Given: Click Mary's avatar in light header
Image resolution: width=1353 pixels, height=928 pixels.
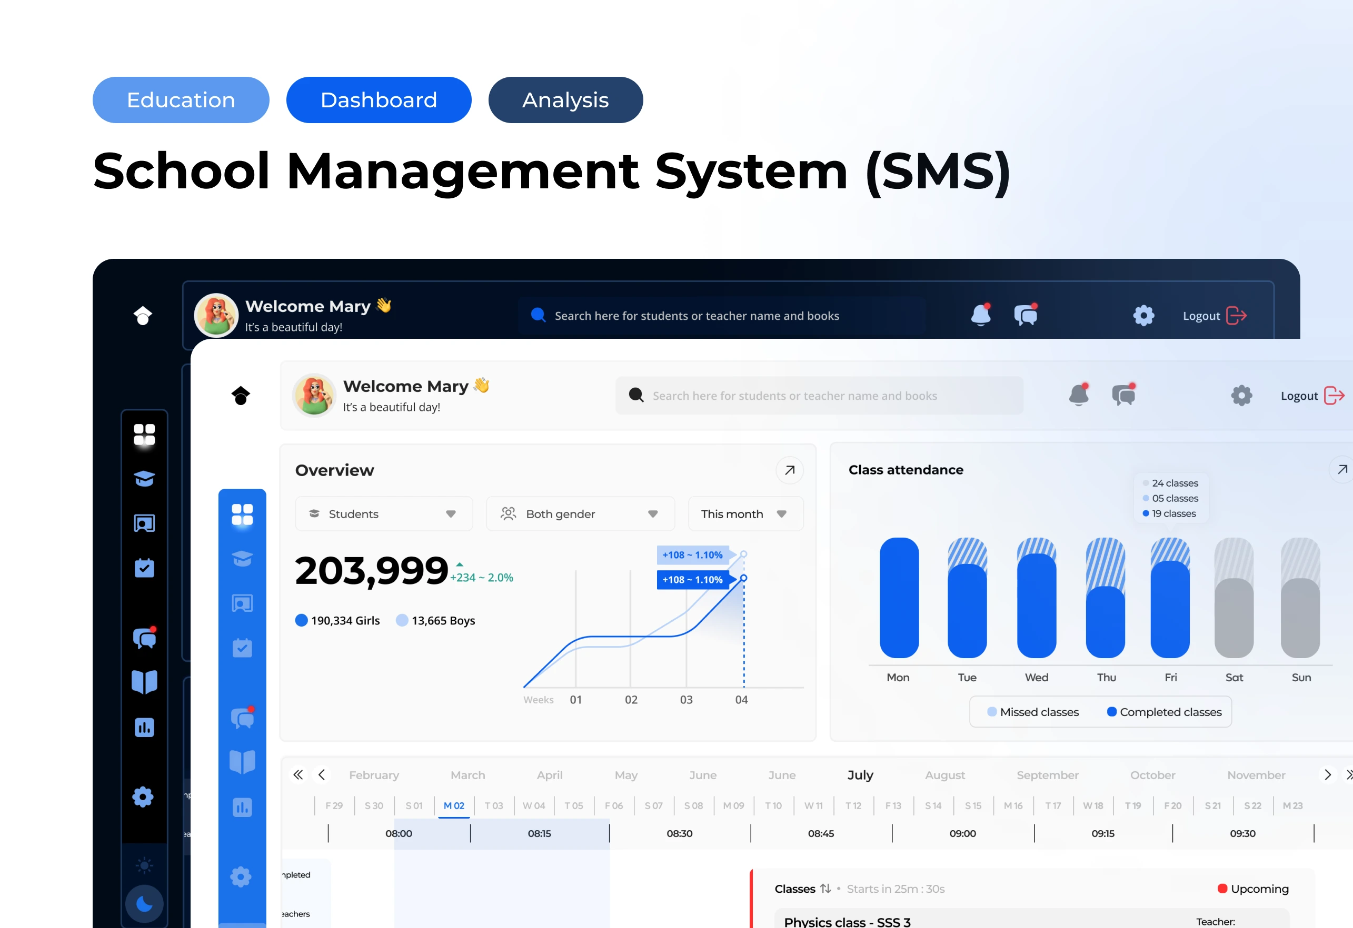Looking at the screenshot, I should 314,395.
